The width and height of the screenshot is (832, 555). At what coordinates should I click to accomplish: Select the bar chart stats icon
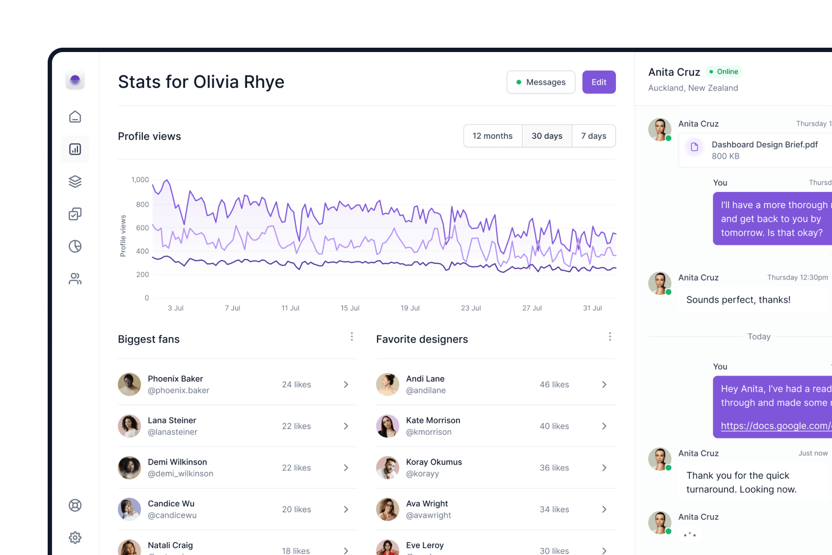click(75, 149)
